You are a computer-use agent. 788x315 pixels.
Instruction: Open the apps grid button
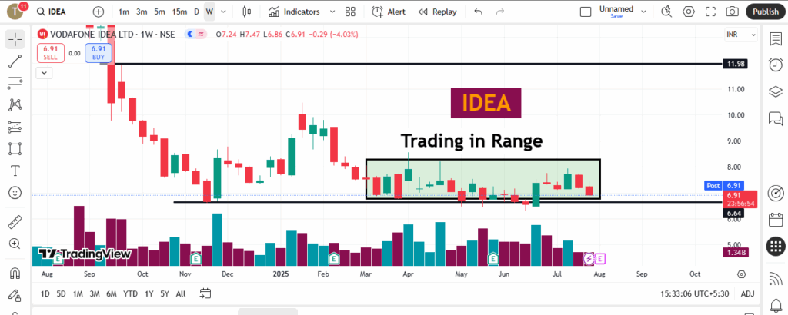(x=776, y=246)
